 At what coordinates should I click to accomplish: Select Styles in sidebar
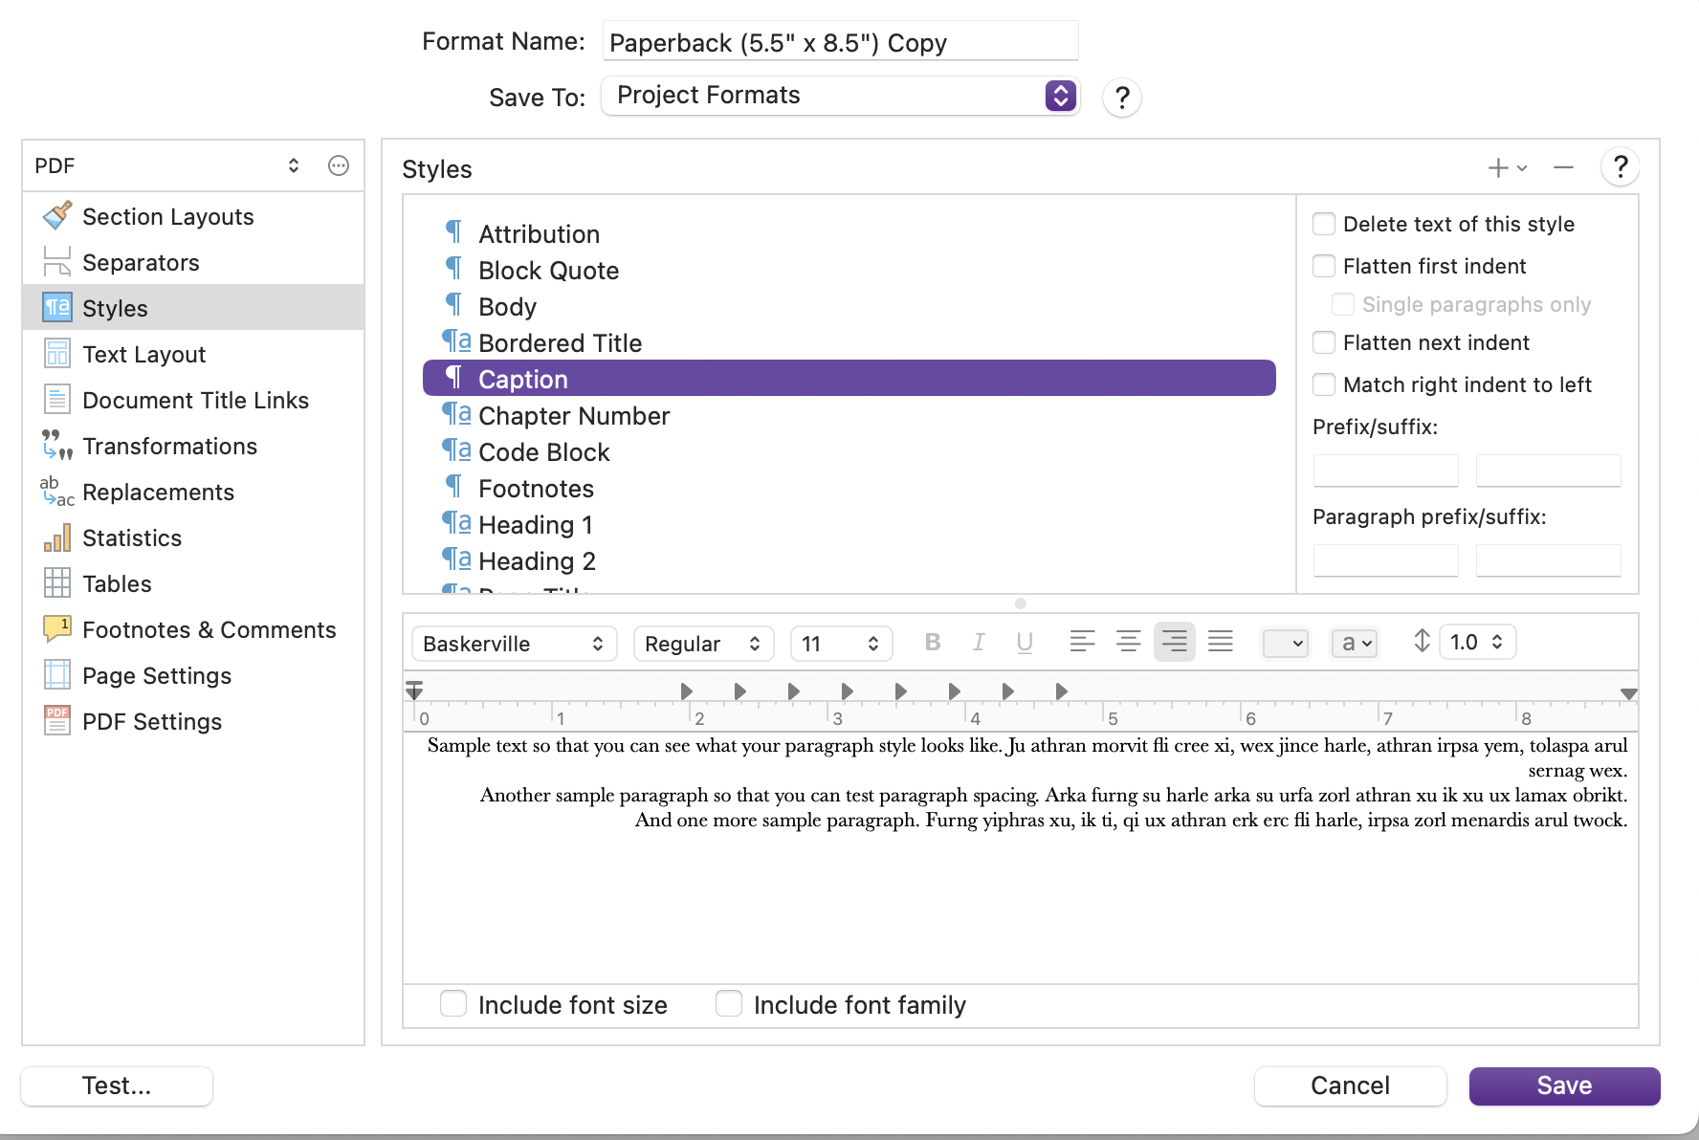(193, 309)
